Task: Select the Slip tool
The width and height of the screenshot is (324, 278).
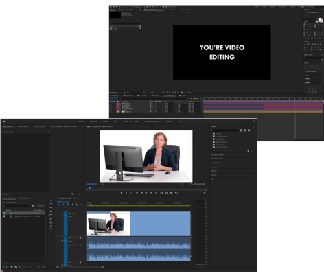Action: pyautogui.click(x=51, y=215)
